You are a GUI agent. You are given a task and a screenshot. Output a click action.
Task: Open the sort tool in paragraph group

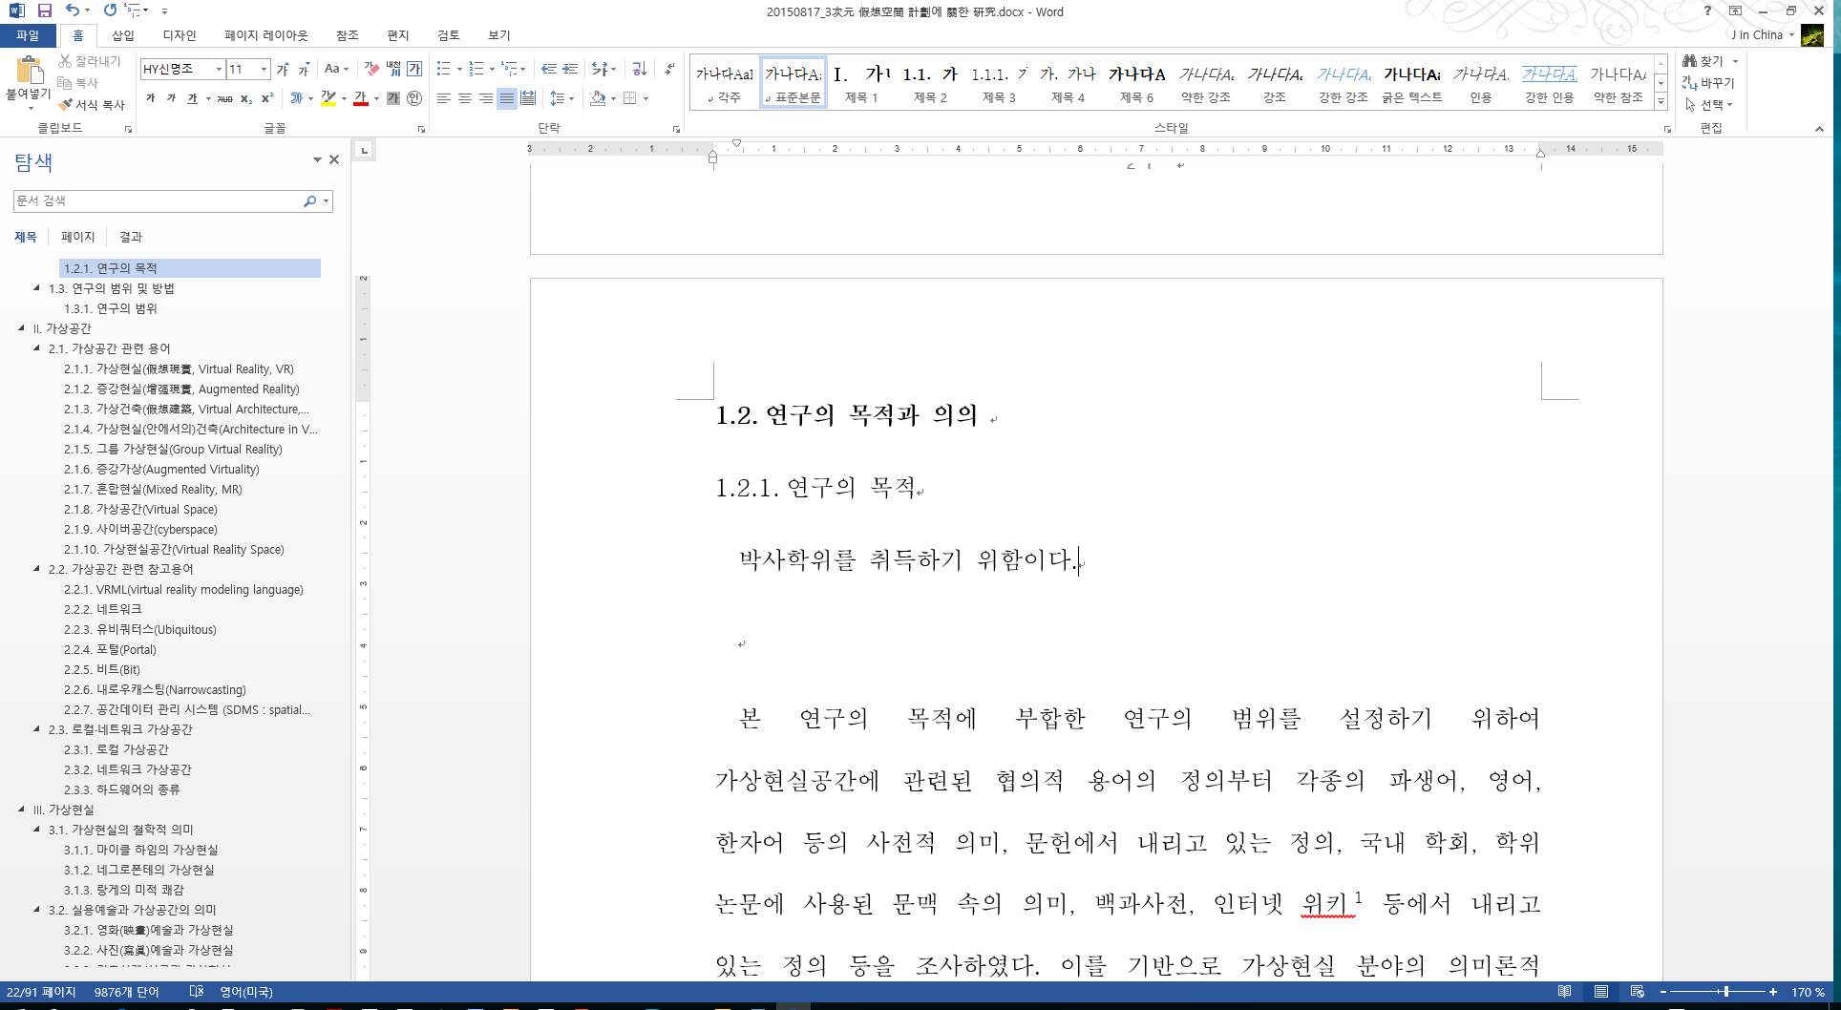(x=637, y=69)
